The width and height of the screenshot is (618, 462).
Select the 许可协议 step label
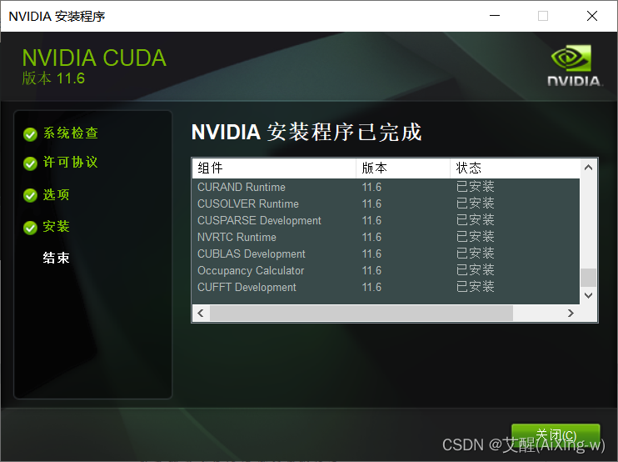(x=71, y=162)
